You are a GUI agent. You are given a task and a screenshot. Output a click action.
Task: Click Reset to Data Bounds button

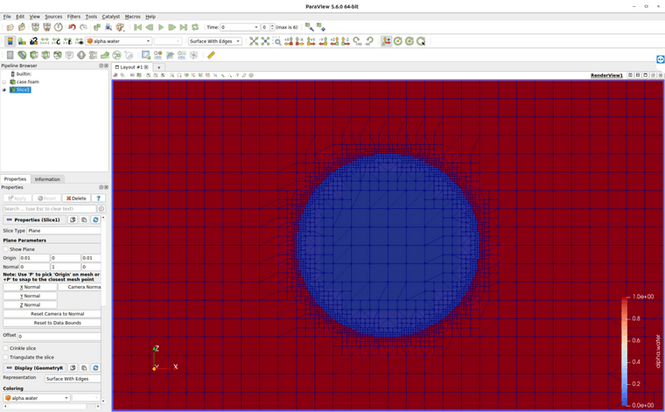57,323
